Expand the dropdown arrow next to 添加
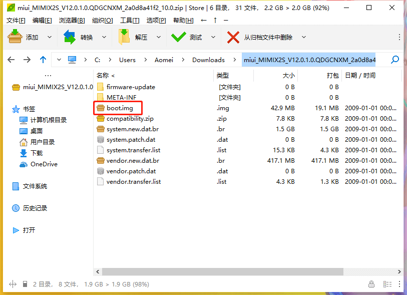Image resolution: width=407 pixels, height=295 pixels. pyautogui.click(x=49, y=37)
